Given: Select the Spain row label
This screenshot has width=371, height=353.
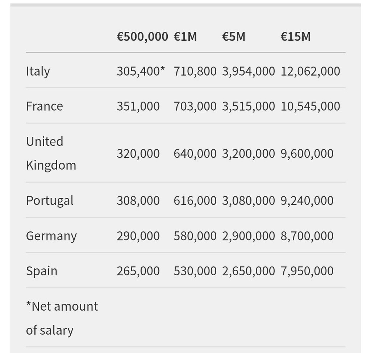Looking at the screenshot, I should [42, 271].
